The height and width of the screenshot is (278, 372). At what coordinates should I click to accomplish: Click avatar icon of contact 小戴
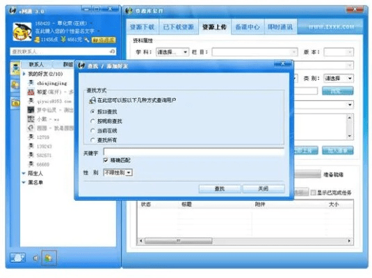click(x=31, y=119)
